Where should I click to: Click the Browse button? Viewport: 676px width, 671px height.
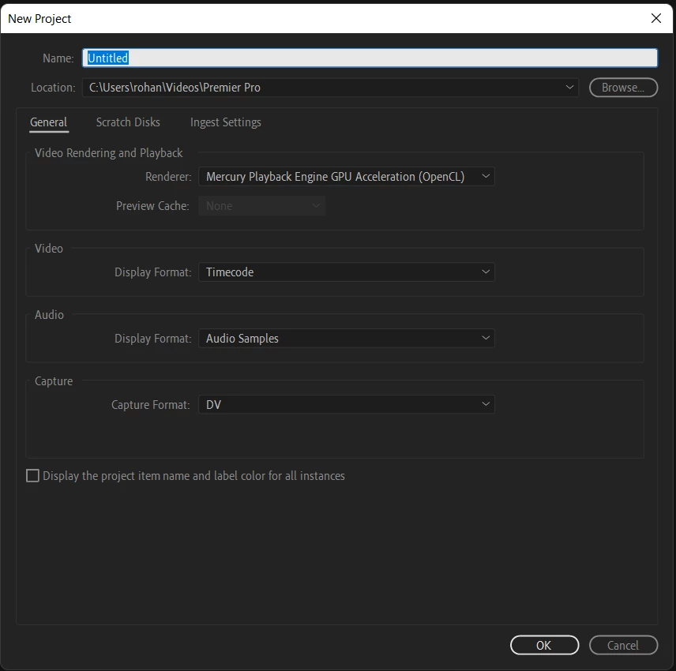(623, 88)
